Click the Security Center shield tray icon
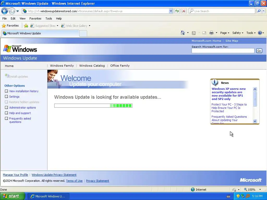267x200 pixels. tap(238, 196)
